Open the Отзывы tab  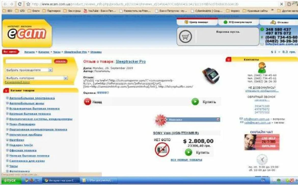pyautogui.click(x=279, y=22)
